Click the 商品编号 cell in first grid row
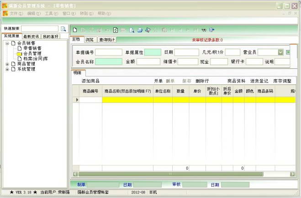 coord(90,100)
